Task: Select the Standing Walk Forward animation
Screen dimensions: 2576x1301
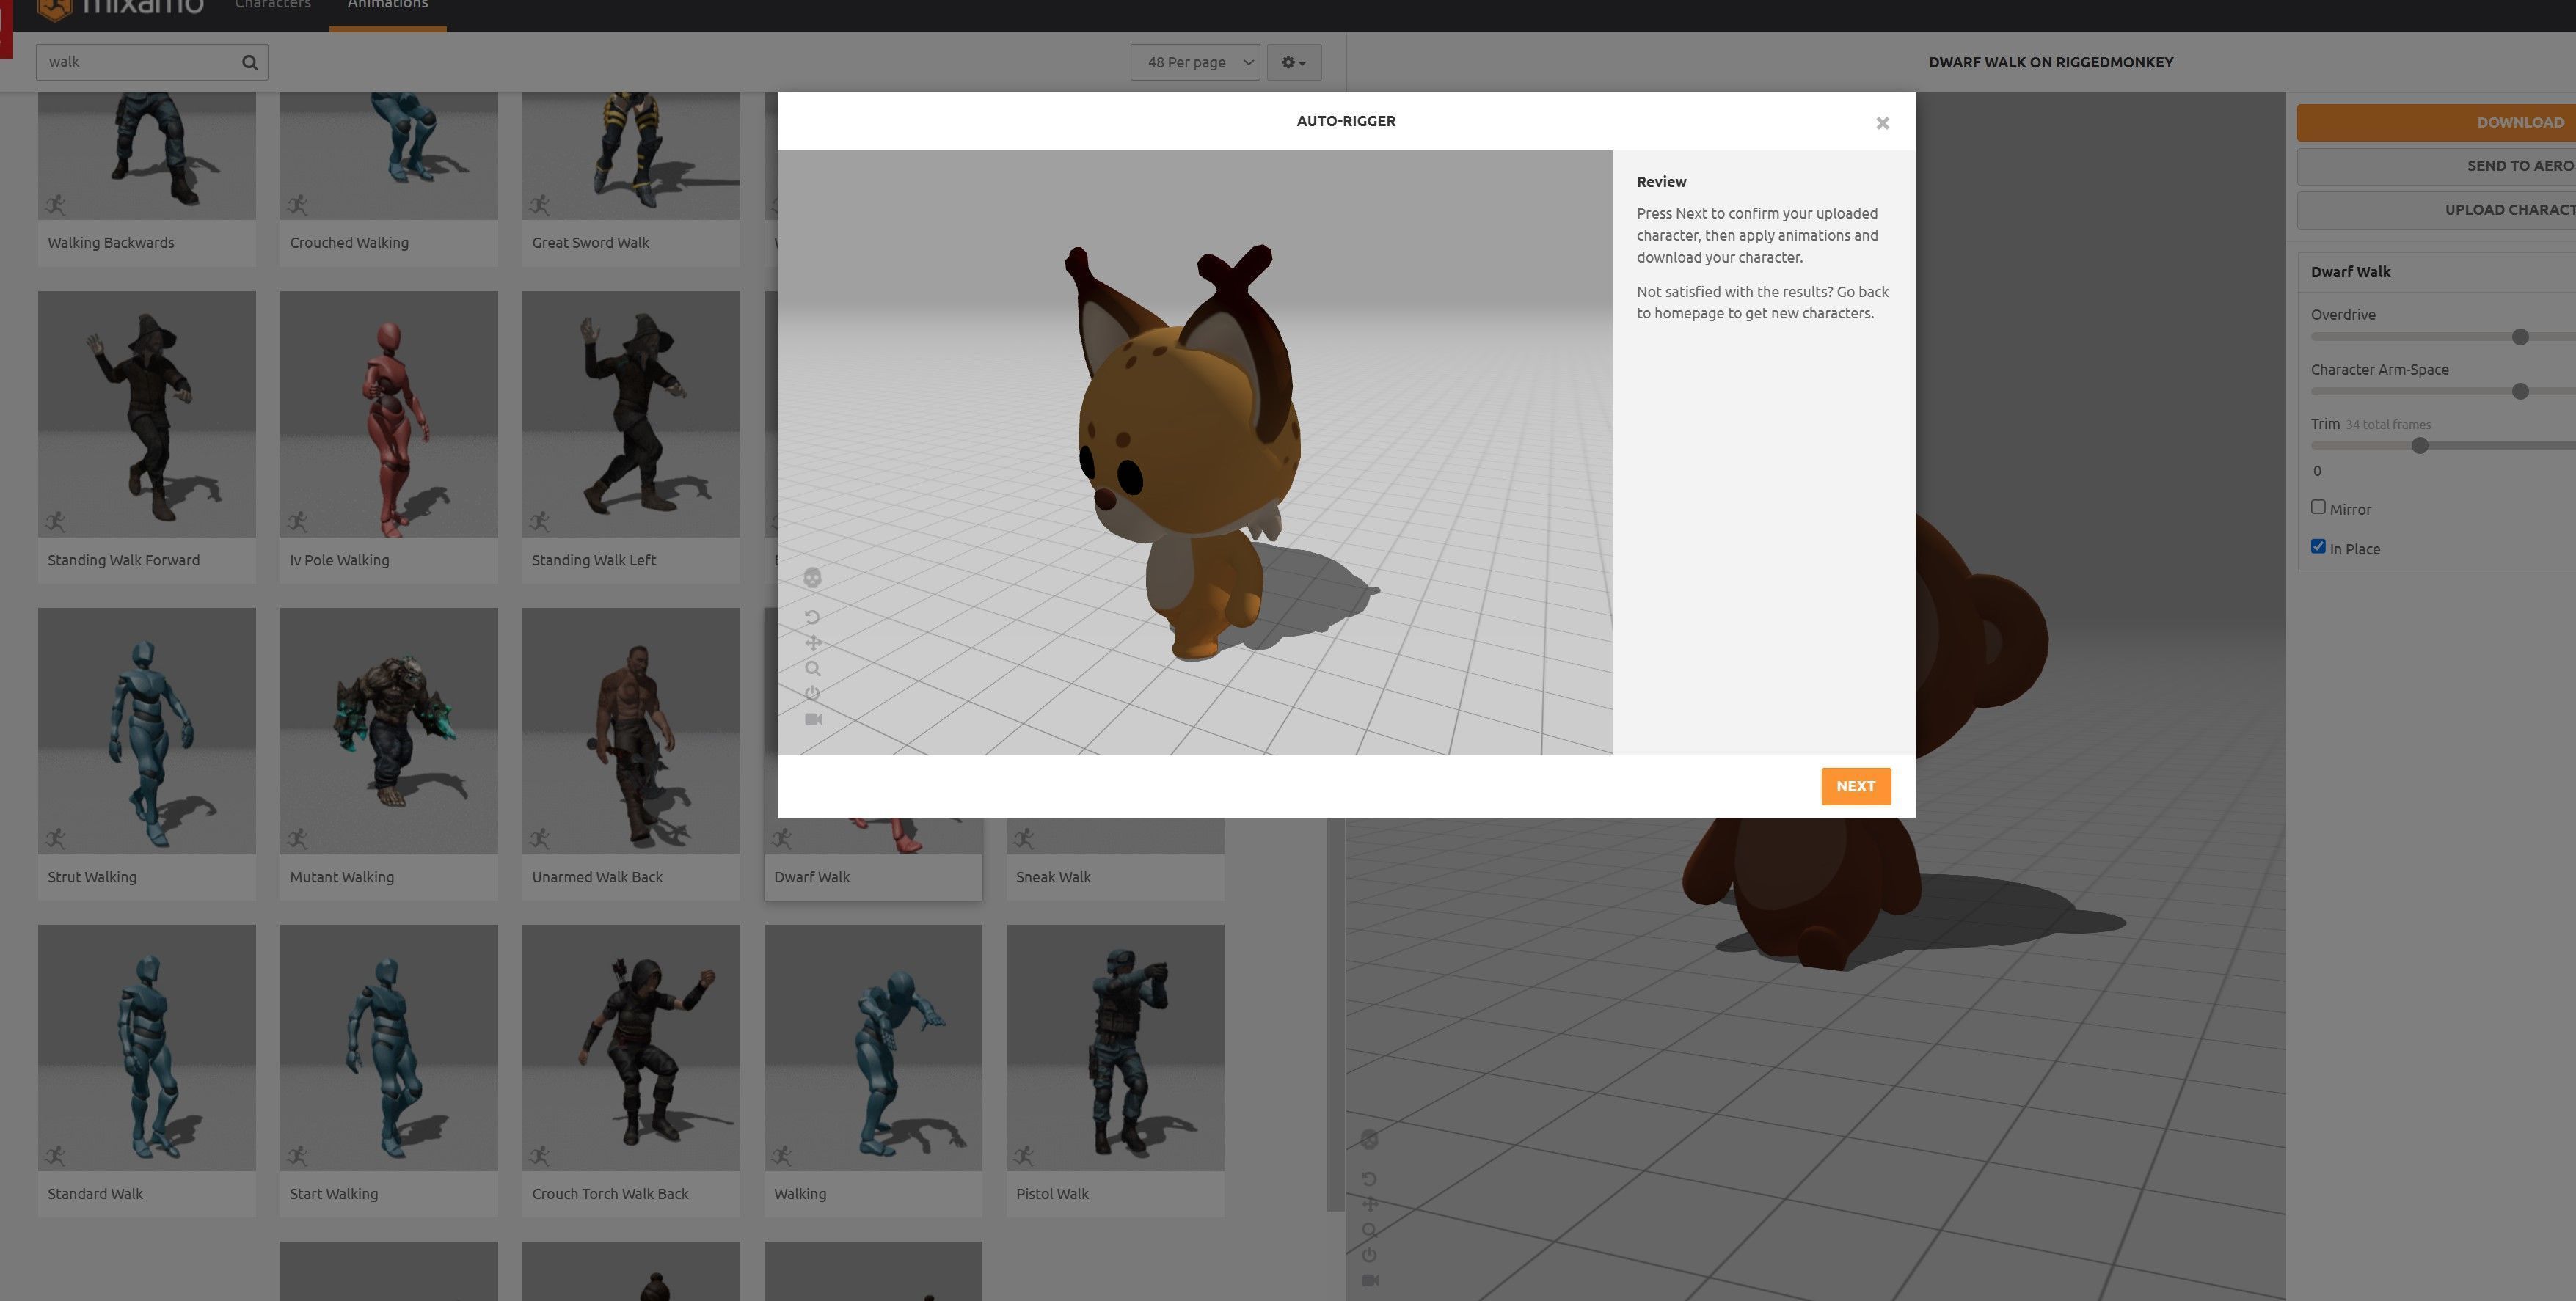Action: (147, 436)
